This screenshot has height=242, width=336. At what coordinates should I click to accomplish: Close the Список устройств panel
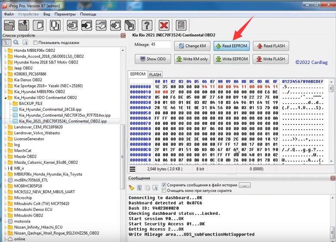pos(123,35)
